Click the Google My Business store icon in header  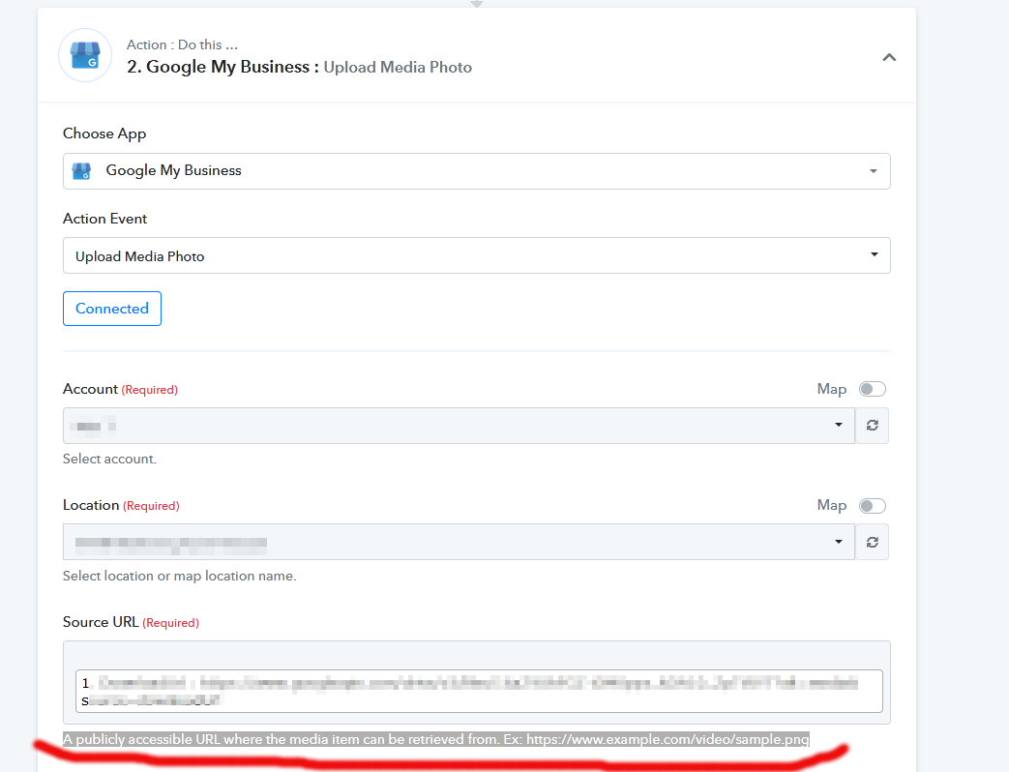[85, 55]
